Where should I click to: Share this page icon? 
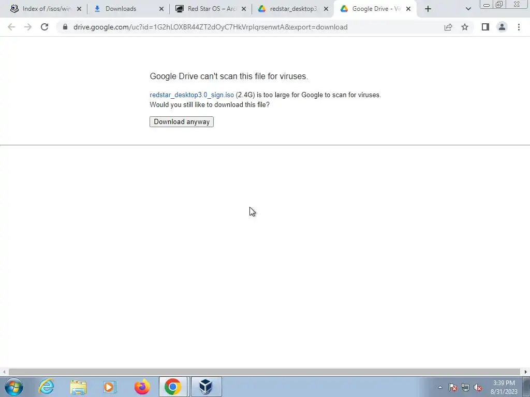pos(448,27)
